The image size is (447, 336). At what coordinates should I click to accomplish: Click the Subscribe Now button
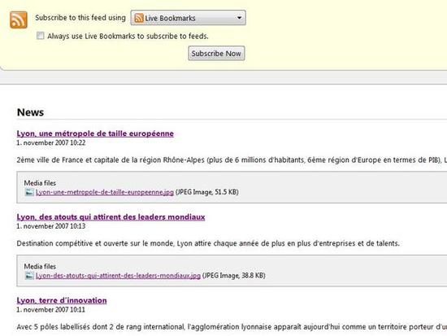216,54
